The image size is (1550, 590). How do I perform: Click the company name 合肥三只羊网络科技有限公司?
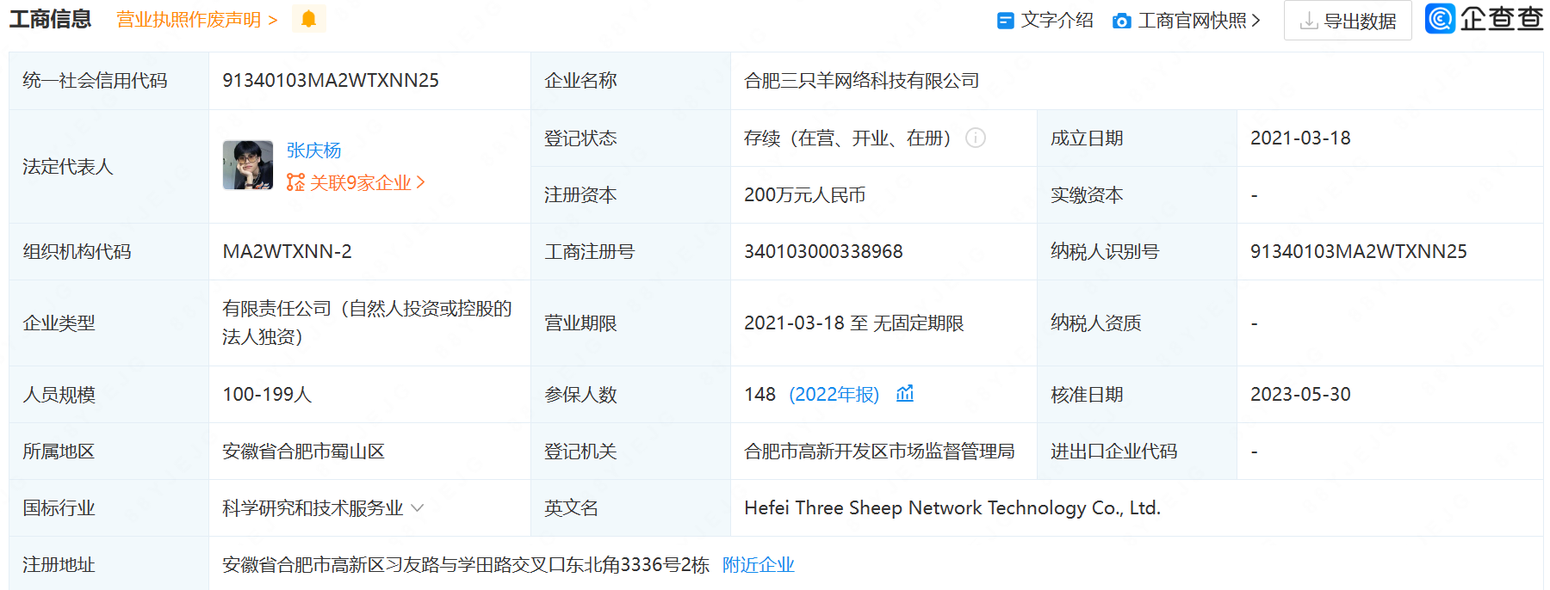coord(861,81)
